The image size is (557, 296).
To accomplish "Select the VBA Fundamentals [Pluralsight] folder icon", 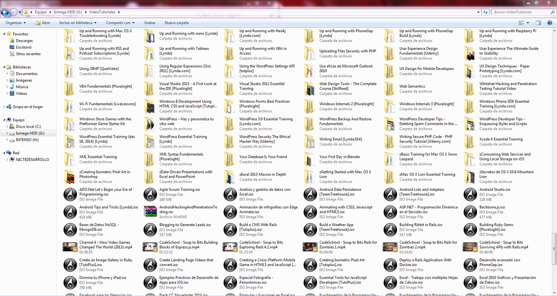I will (x=69, y=89).
